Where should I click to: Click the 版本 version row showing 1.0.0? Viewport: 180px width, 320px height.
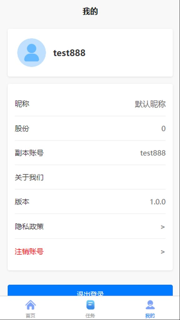click(x=90, y=202)
